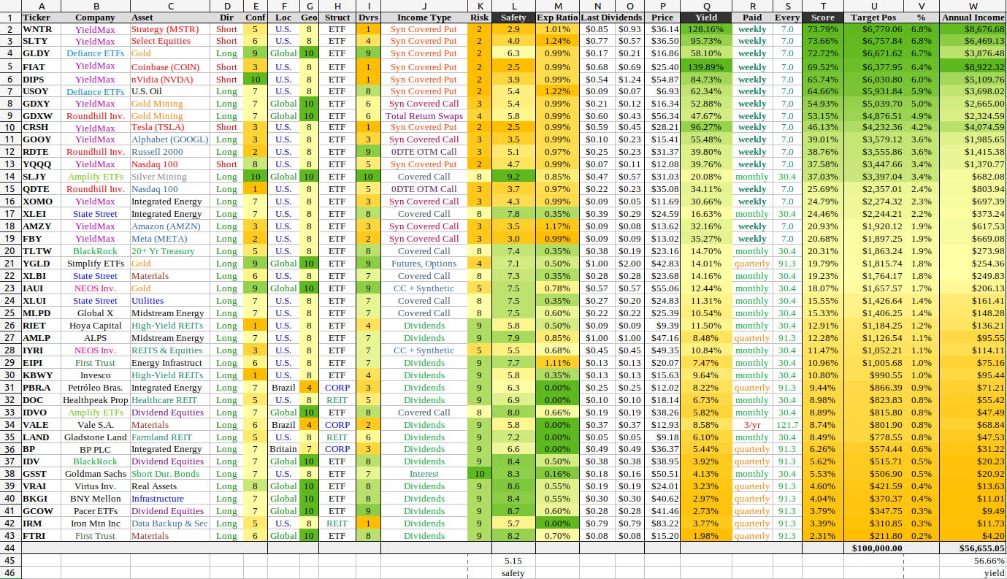Click the "nVidia (NVDA)" asset cell

pos(171,80)
